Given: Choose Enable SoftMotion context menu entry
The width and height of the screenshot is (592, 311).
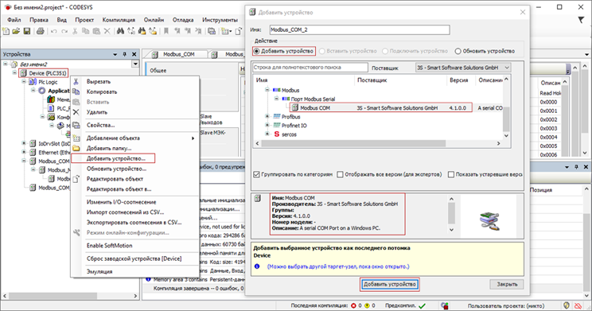Looking at the screenshot, I should pos(110,246).
